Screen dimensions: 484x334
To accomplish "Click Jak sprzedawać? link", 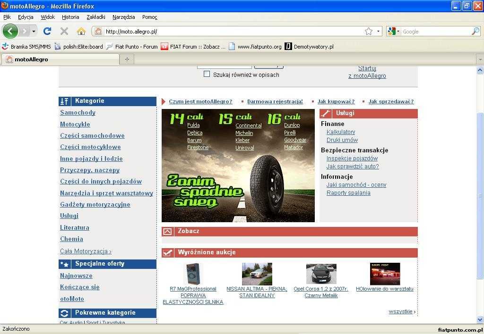I will [391, 101].
